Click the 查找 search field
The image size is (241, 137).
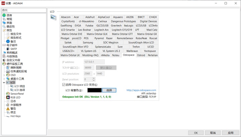click(24, 10)
